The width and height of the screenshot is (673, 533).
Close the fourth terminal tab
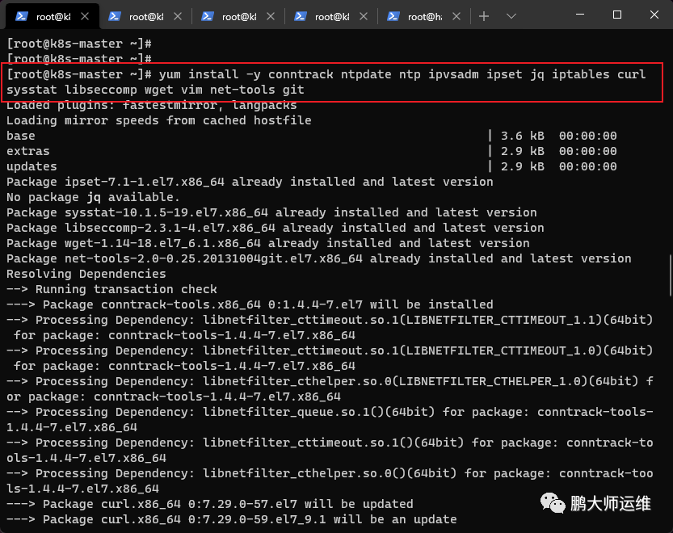[x=364, y=16]
